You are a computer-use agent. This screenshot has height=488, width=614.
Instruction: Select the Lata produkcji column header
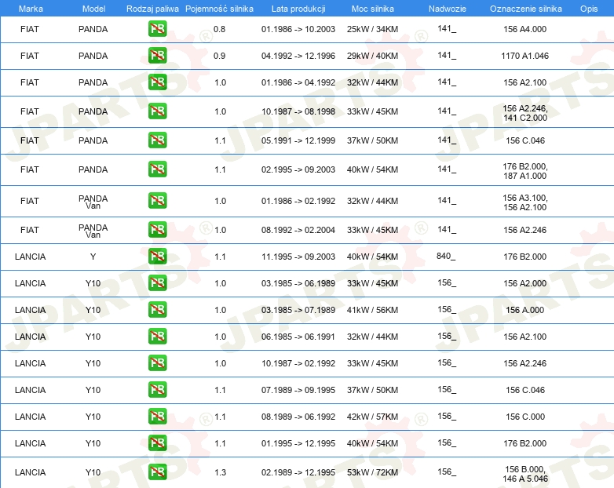click(x=298, y=9)
